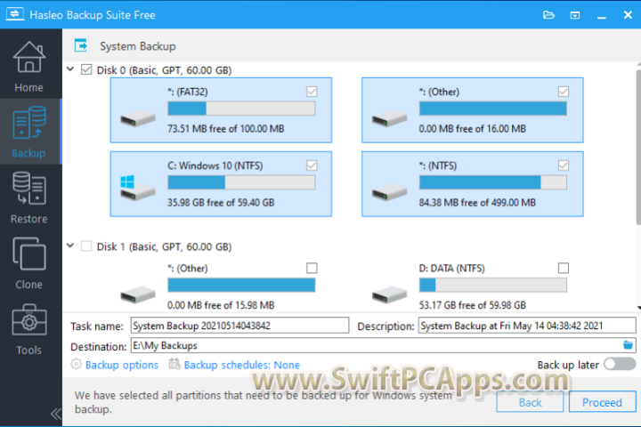The height and width of the screenshot is (427, 641).
Task: Click the 'C: Windows 10 (NTFS)' label
Action: [215, 165]
